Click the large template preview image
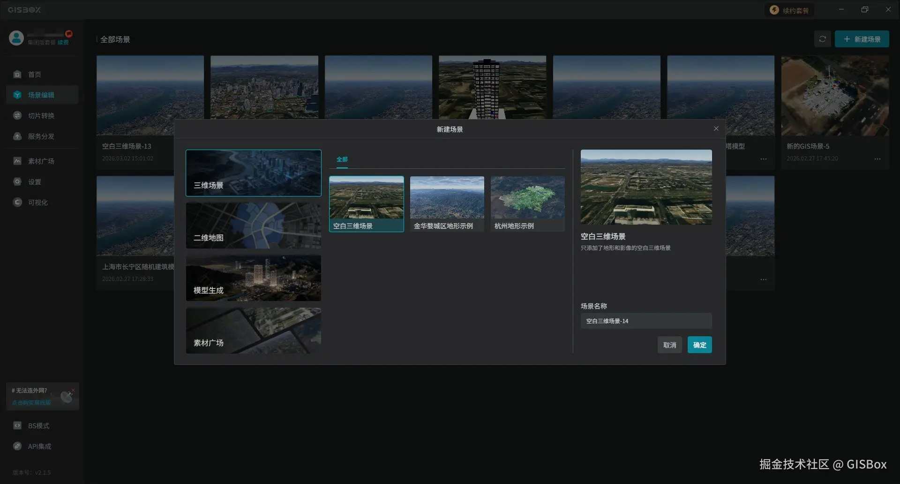900x484 pixels. [x=646, y=187]
